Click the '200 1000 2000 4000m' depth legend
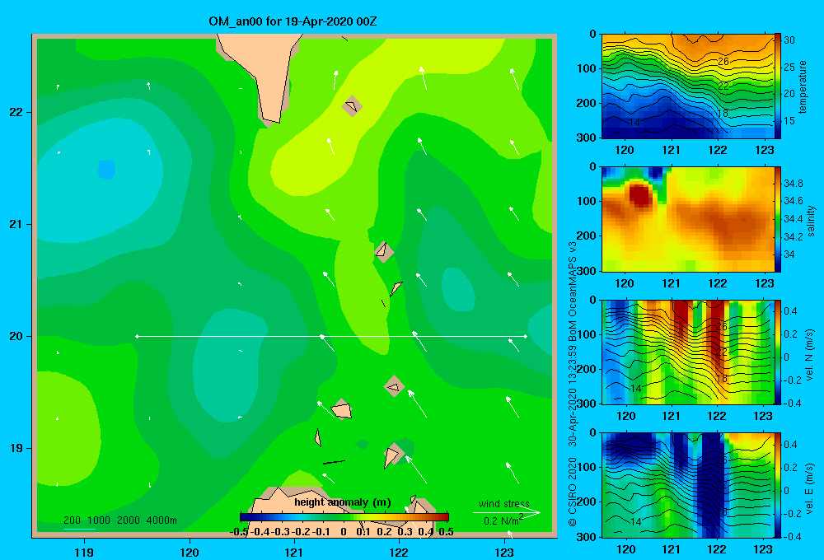824x560 pixels. (120, 520)
